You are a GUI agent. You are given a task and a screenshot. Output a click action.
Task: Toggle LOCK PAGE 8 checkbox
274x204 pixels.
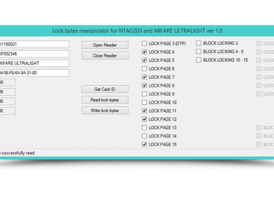144,85
